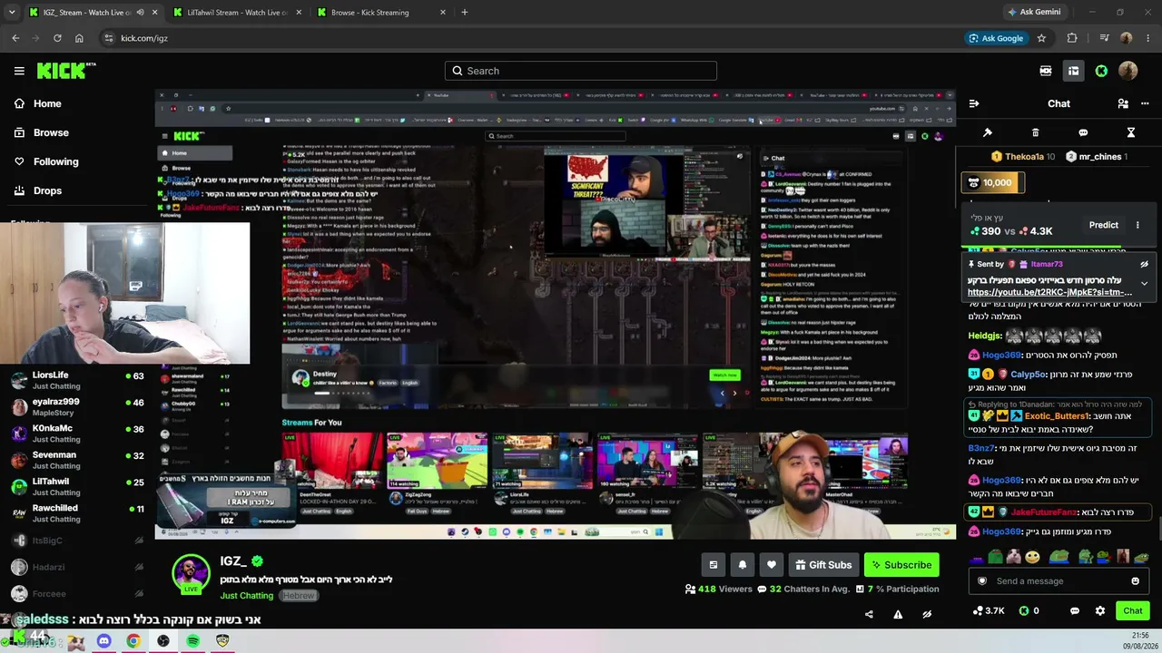Open Discord from the taskbar
Screen dimensions: 1162x653
pyautogui.click(x=103, y=641)
